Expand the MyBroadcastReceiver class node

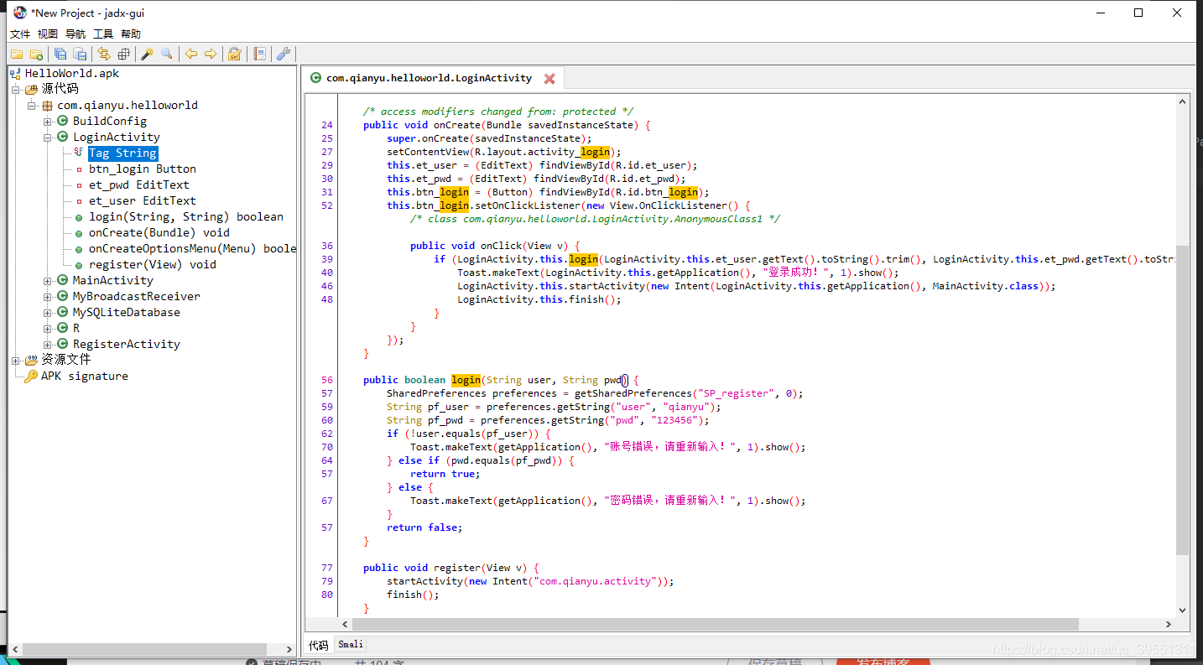(48, 297)
